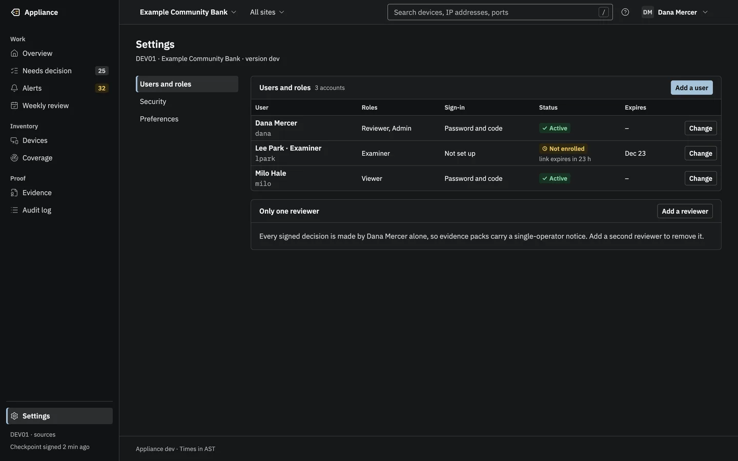
Task: Select the Alerts bell icon
Action: click(x=14, y=88)
